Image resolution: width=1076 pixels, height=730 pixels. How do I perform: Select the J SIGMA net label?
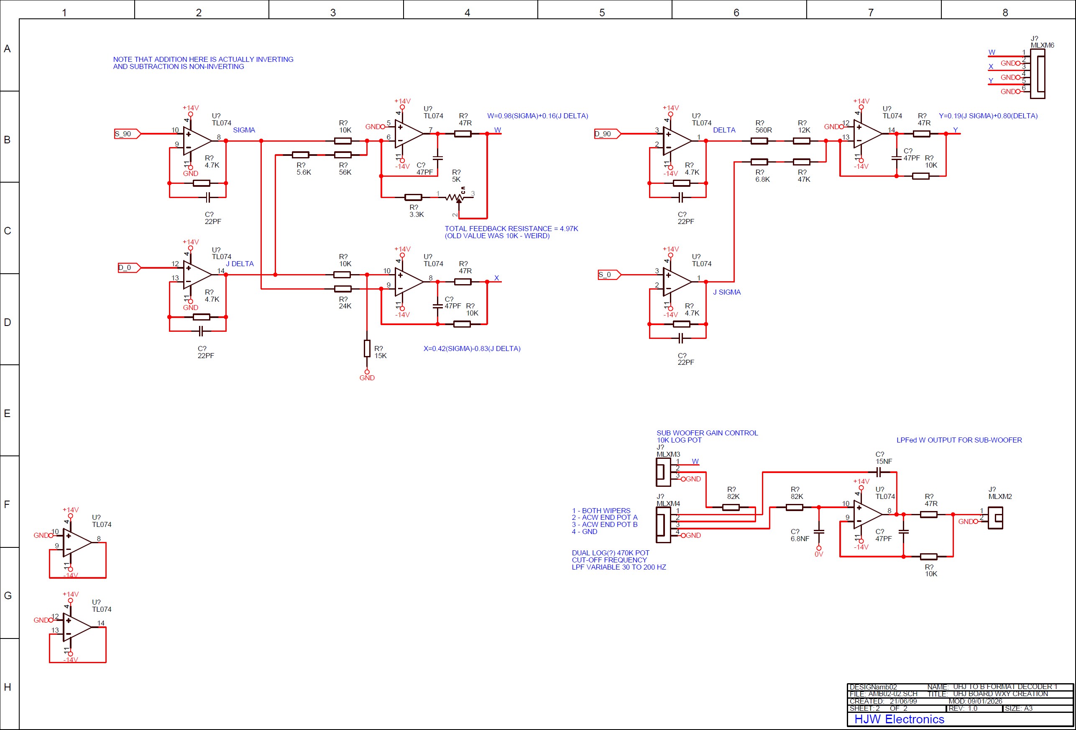(726, 292)
